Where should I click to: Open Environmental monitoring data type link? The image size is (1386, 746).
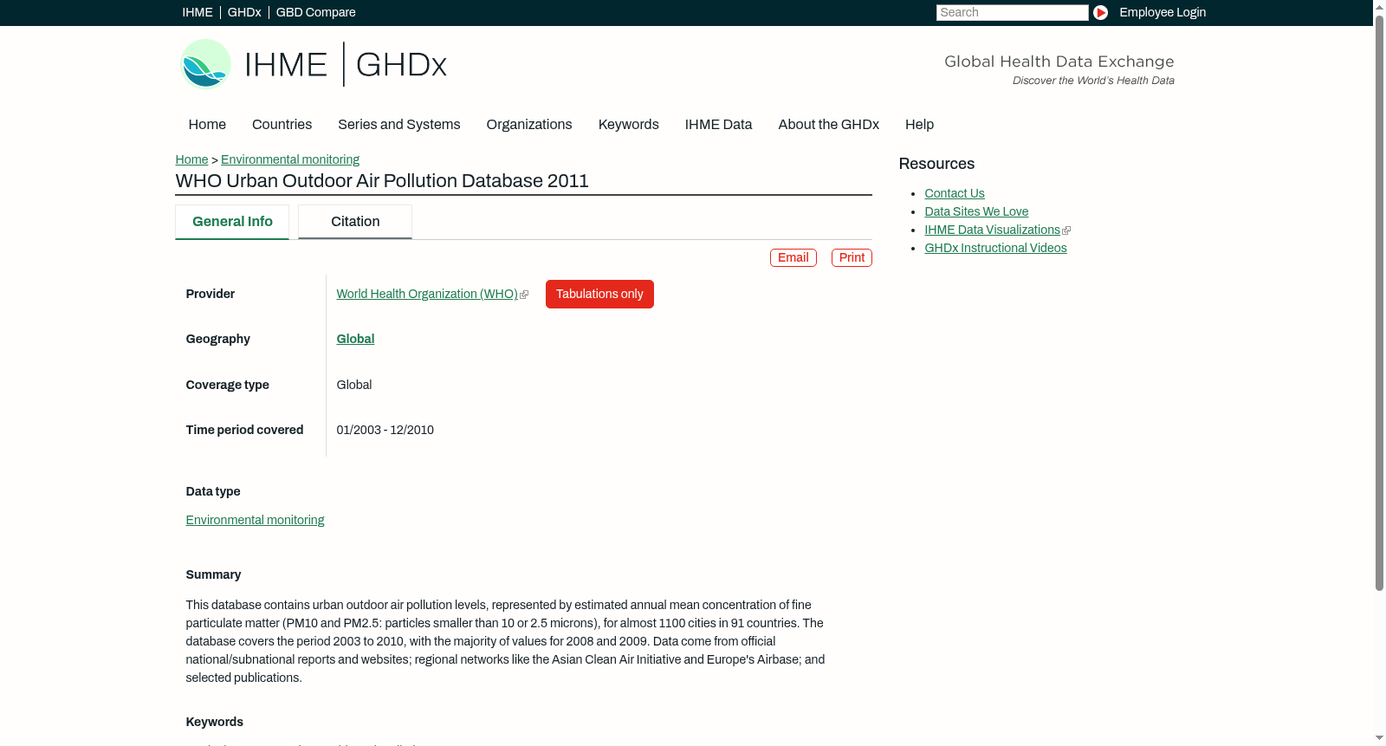[255, 520]
